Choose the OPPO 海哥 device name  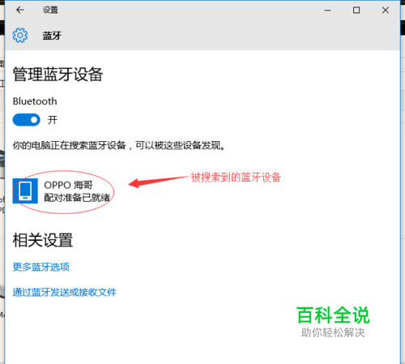coord(68,185)
